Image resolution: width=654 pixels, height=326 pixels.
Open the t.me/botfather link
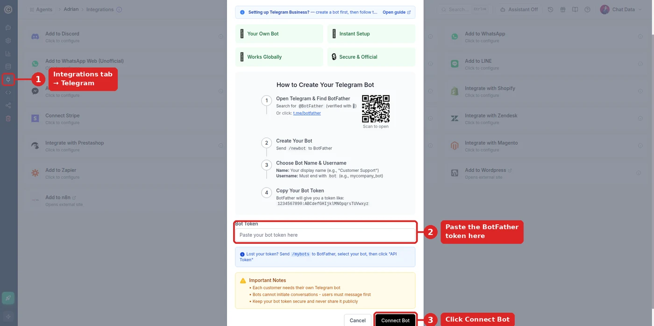[307, 113]
